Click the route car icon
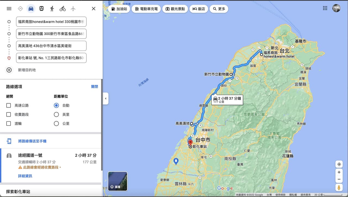Image resolution: width=348 pixels, height=197 pixels. pos(9,156)
